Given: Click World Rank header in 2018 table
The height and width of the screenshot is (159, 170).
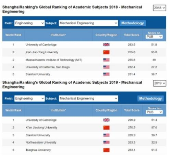Looking at the screenshot, I should (x=13, y=35).
